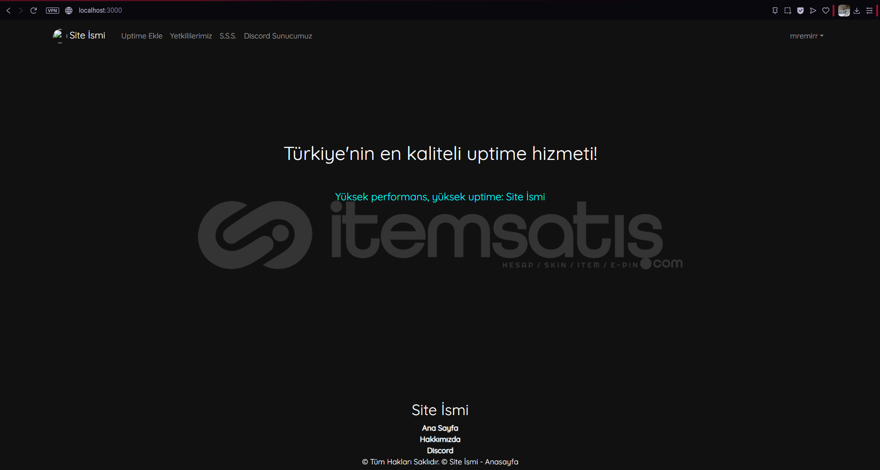Click the send/flow arrow icon
The width and height of the screenshot is (880, 470).
tap(813, 10)
